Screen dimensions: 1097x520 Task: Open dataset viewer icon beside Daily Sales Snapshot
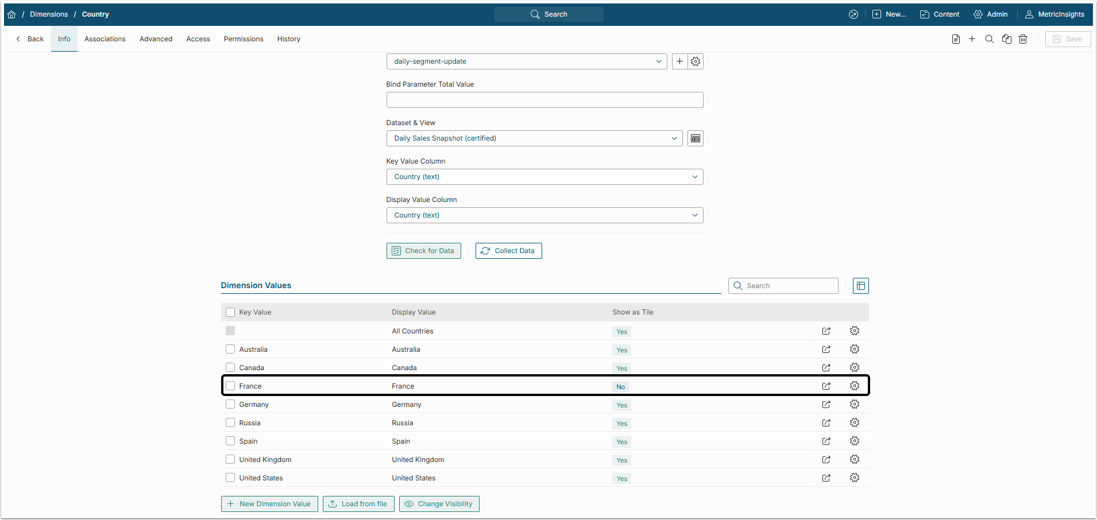(x=696, y=138)
